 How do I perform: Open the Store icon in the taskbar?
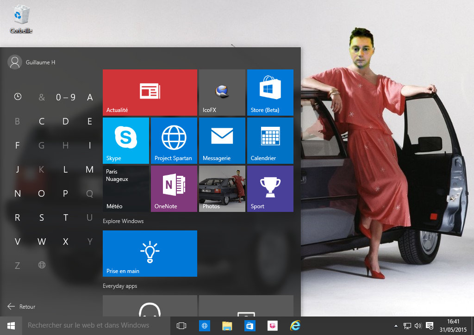(249, 326)
